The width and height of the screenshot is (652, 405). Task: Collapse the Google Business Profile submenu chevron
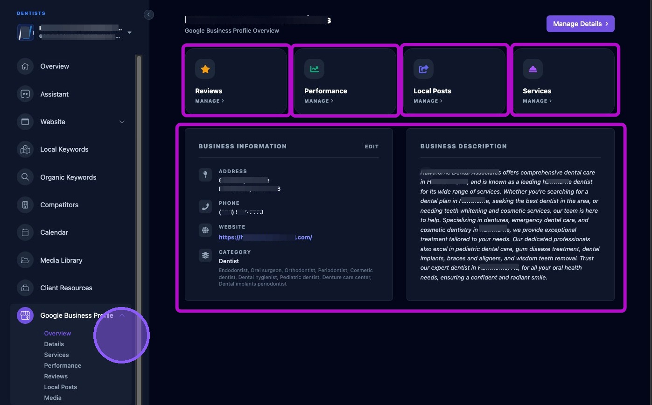pyautogui.click(x=122, y=315)
